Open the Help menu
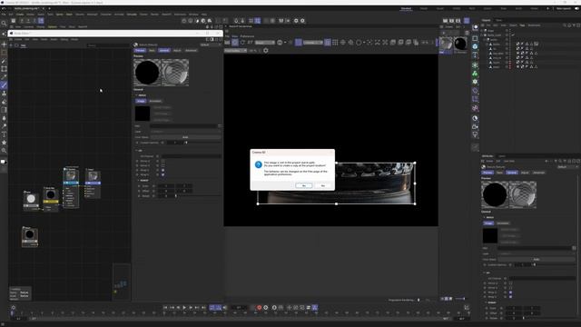The width and height of the screenshot is (581, 327). pos(203,15)
